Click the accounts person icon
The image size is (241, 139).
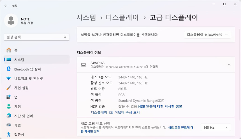(x=9, y=107)
